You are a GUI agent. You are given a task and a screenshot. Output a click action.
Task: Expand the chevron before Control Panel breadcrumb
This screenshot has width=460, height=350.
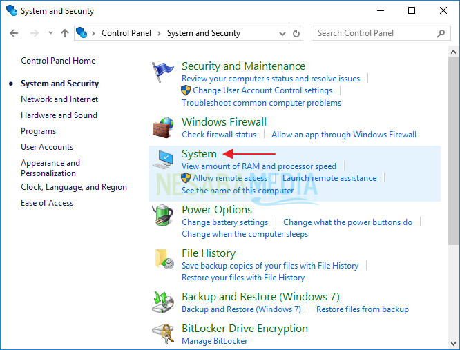pyautogui.click(x=93, y=33)
